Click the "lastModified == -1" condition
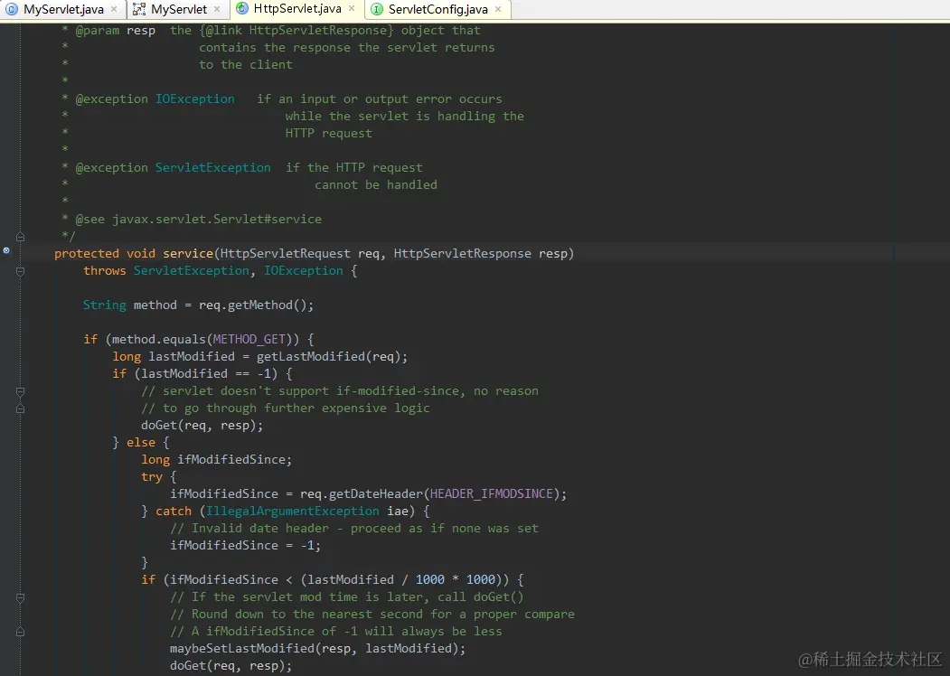 click(x=205, y=373)
